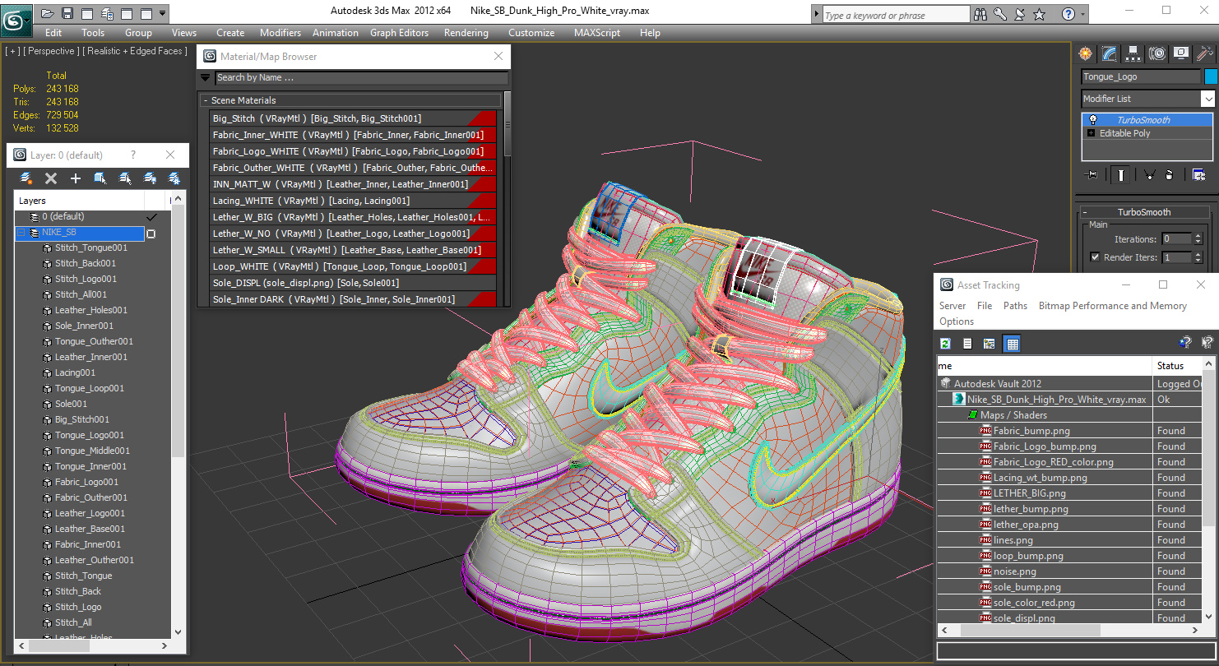This screenshot has width=1219, height=666.
Task: Click Remove Modifier trash icon
Action: coord(1170,174)
